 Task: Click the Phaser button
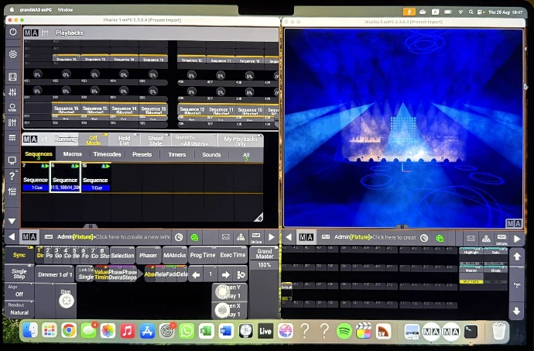148,255
